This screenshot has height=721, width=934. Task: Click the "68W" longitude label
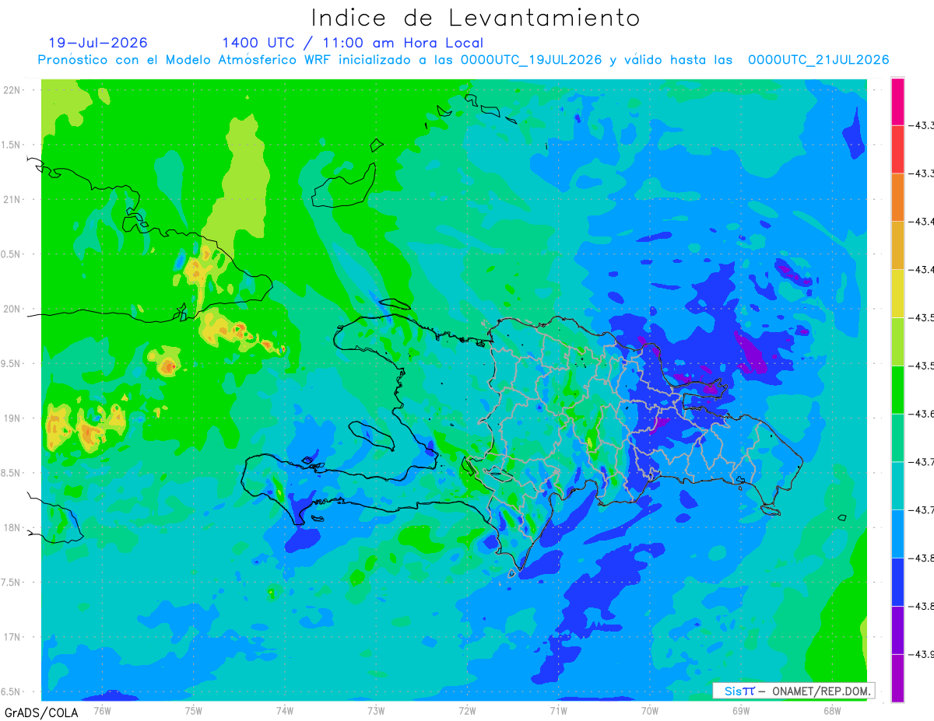coord(831,709)
